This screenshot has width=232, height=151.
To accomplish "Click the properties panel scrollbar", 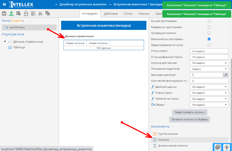I will point(231,101).
